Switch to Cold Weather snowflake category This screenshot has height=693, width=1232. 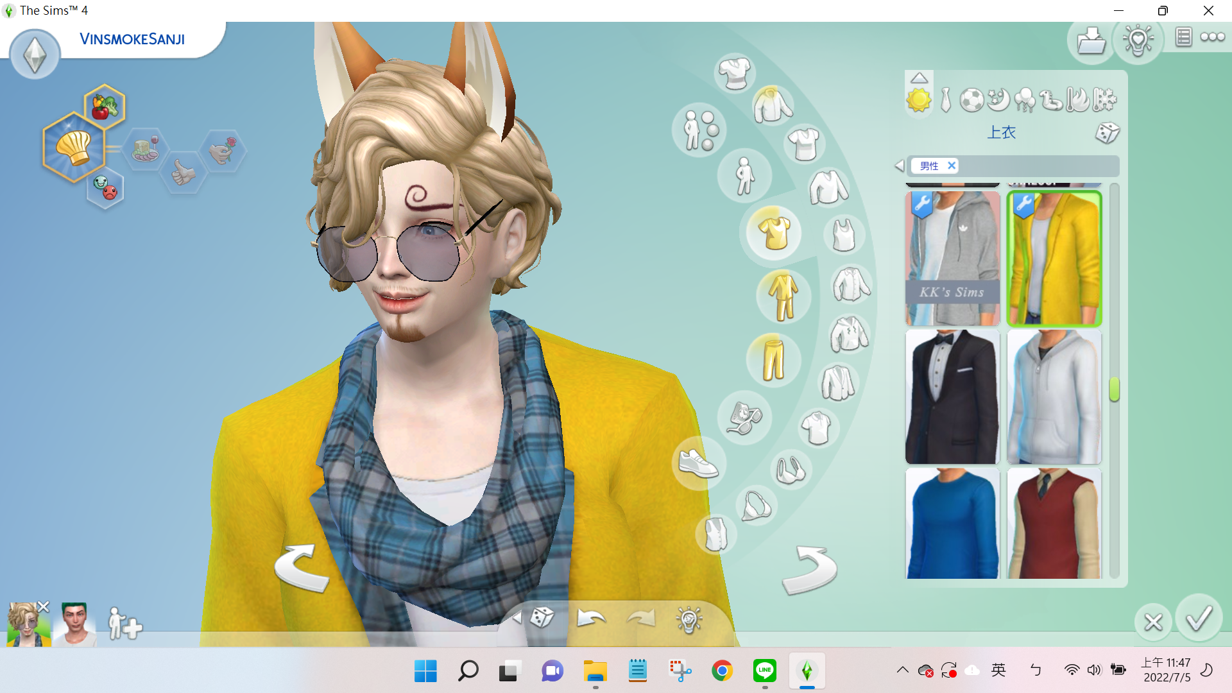coord(1104,100)
